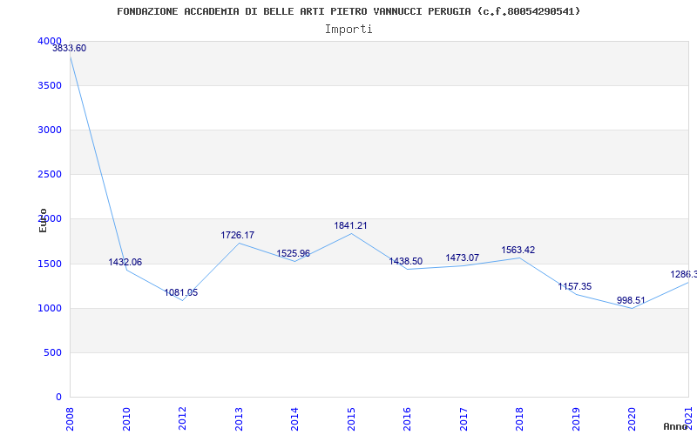Click the 2014 year axis label
This screenshot has height=435, width=697.
coord(294,418)
